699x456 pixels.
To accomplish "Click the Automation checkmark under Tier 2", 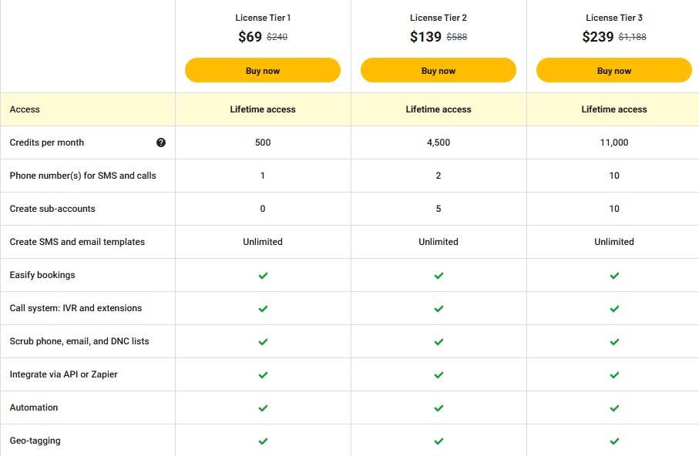I will pyautogui.click(x=439, y=407).
